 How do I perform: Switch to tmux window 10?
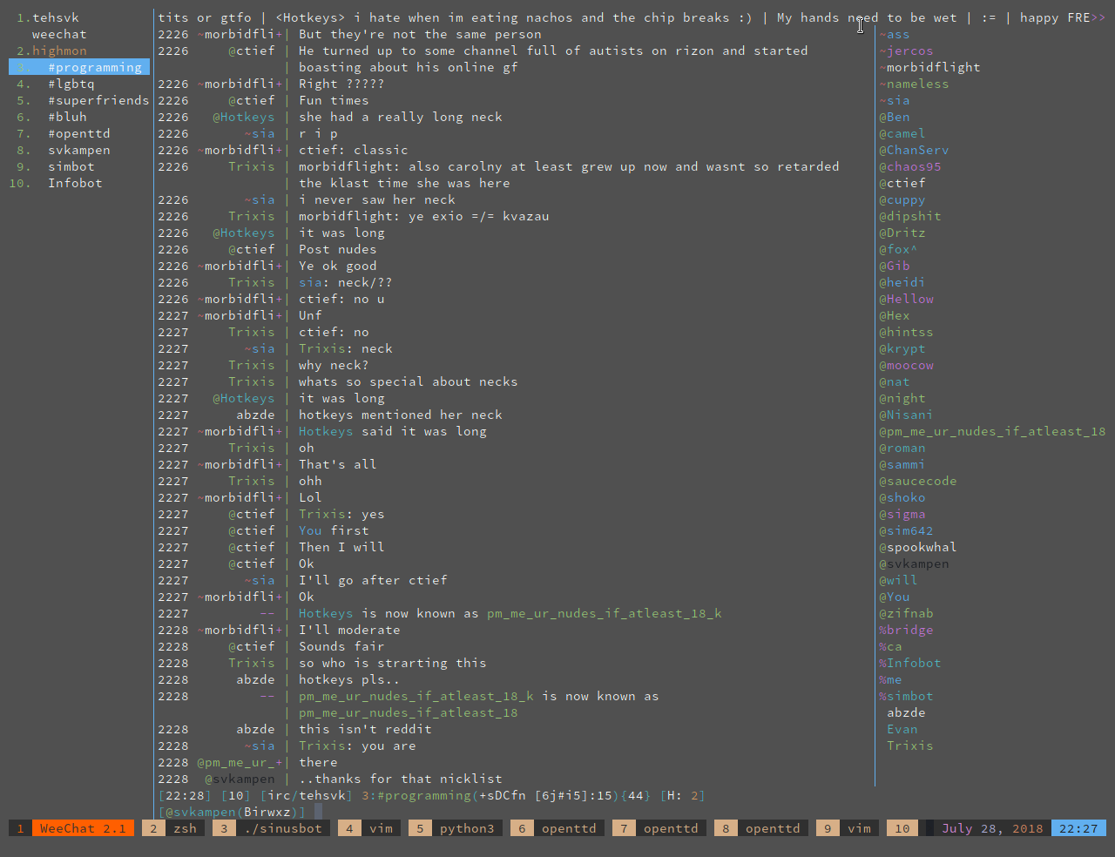click(x=902, y=828)
